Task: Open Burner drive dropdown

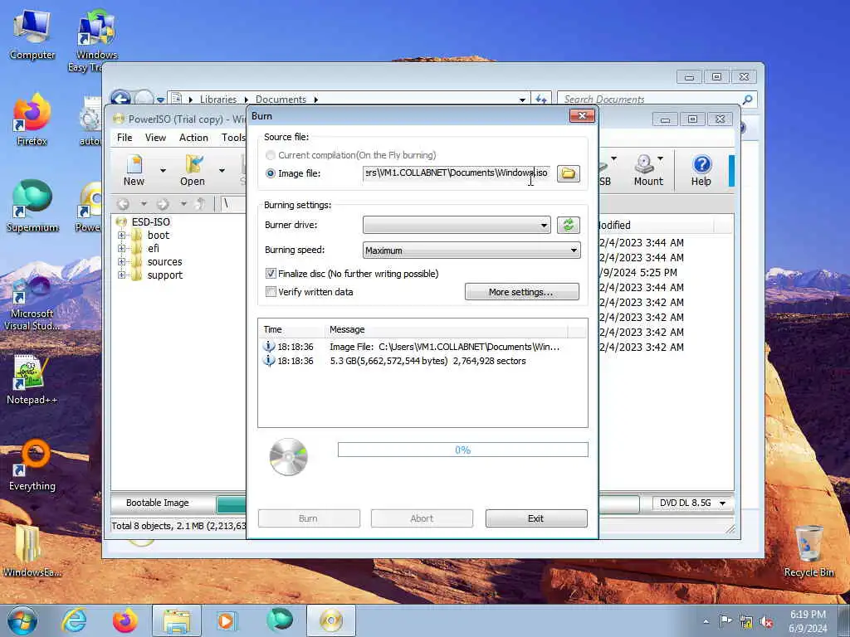Action: coord(457,225)
